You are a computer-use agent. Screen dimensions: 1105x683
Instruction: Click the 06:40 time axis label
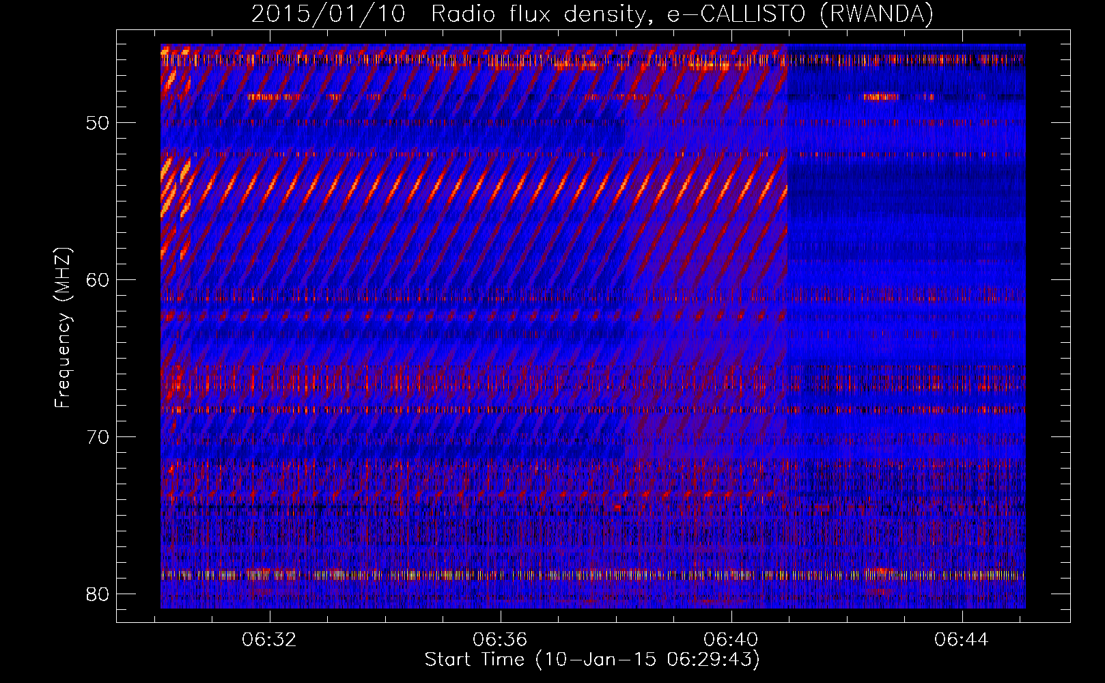pyautogui.click(x=731, y=640)
